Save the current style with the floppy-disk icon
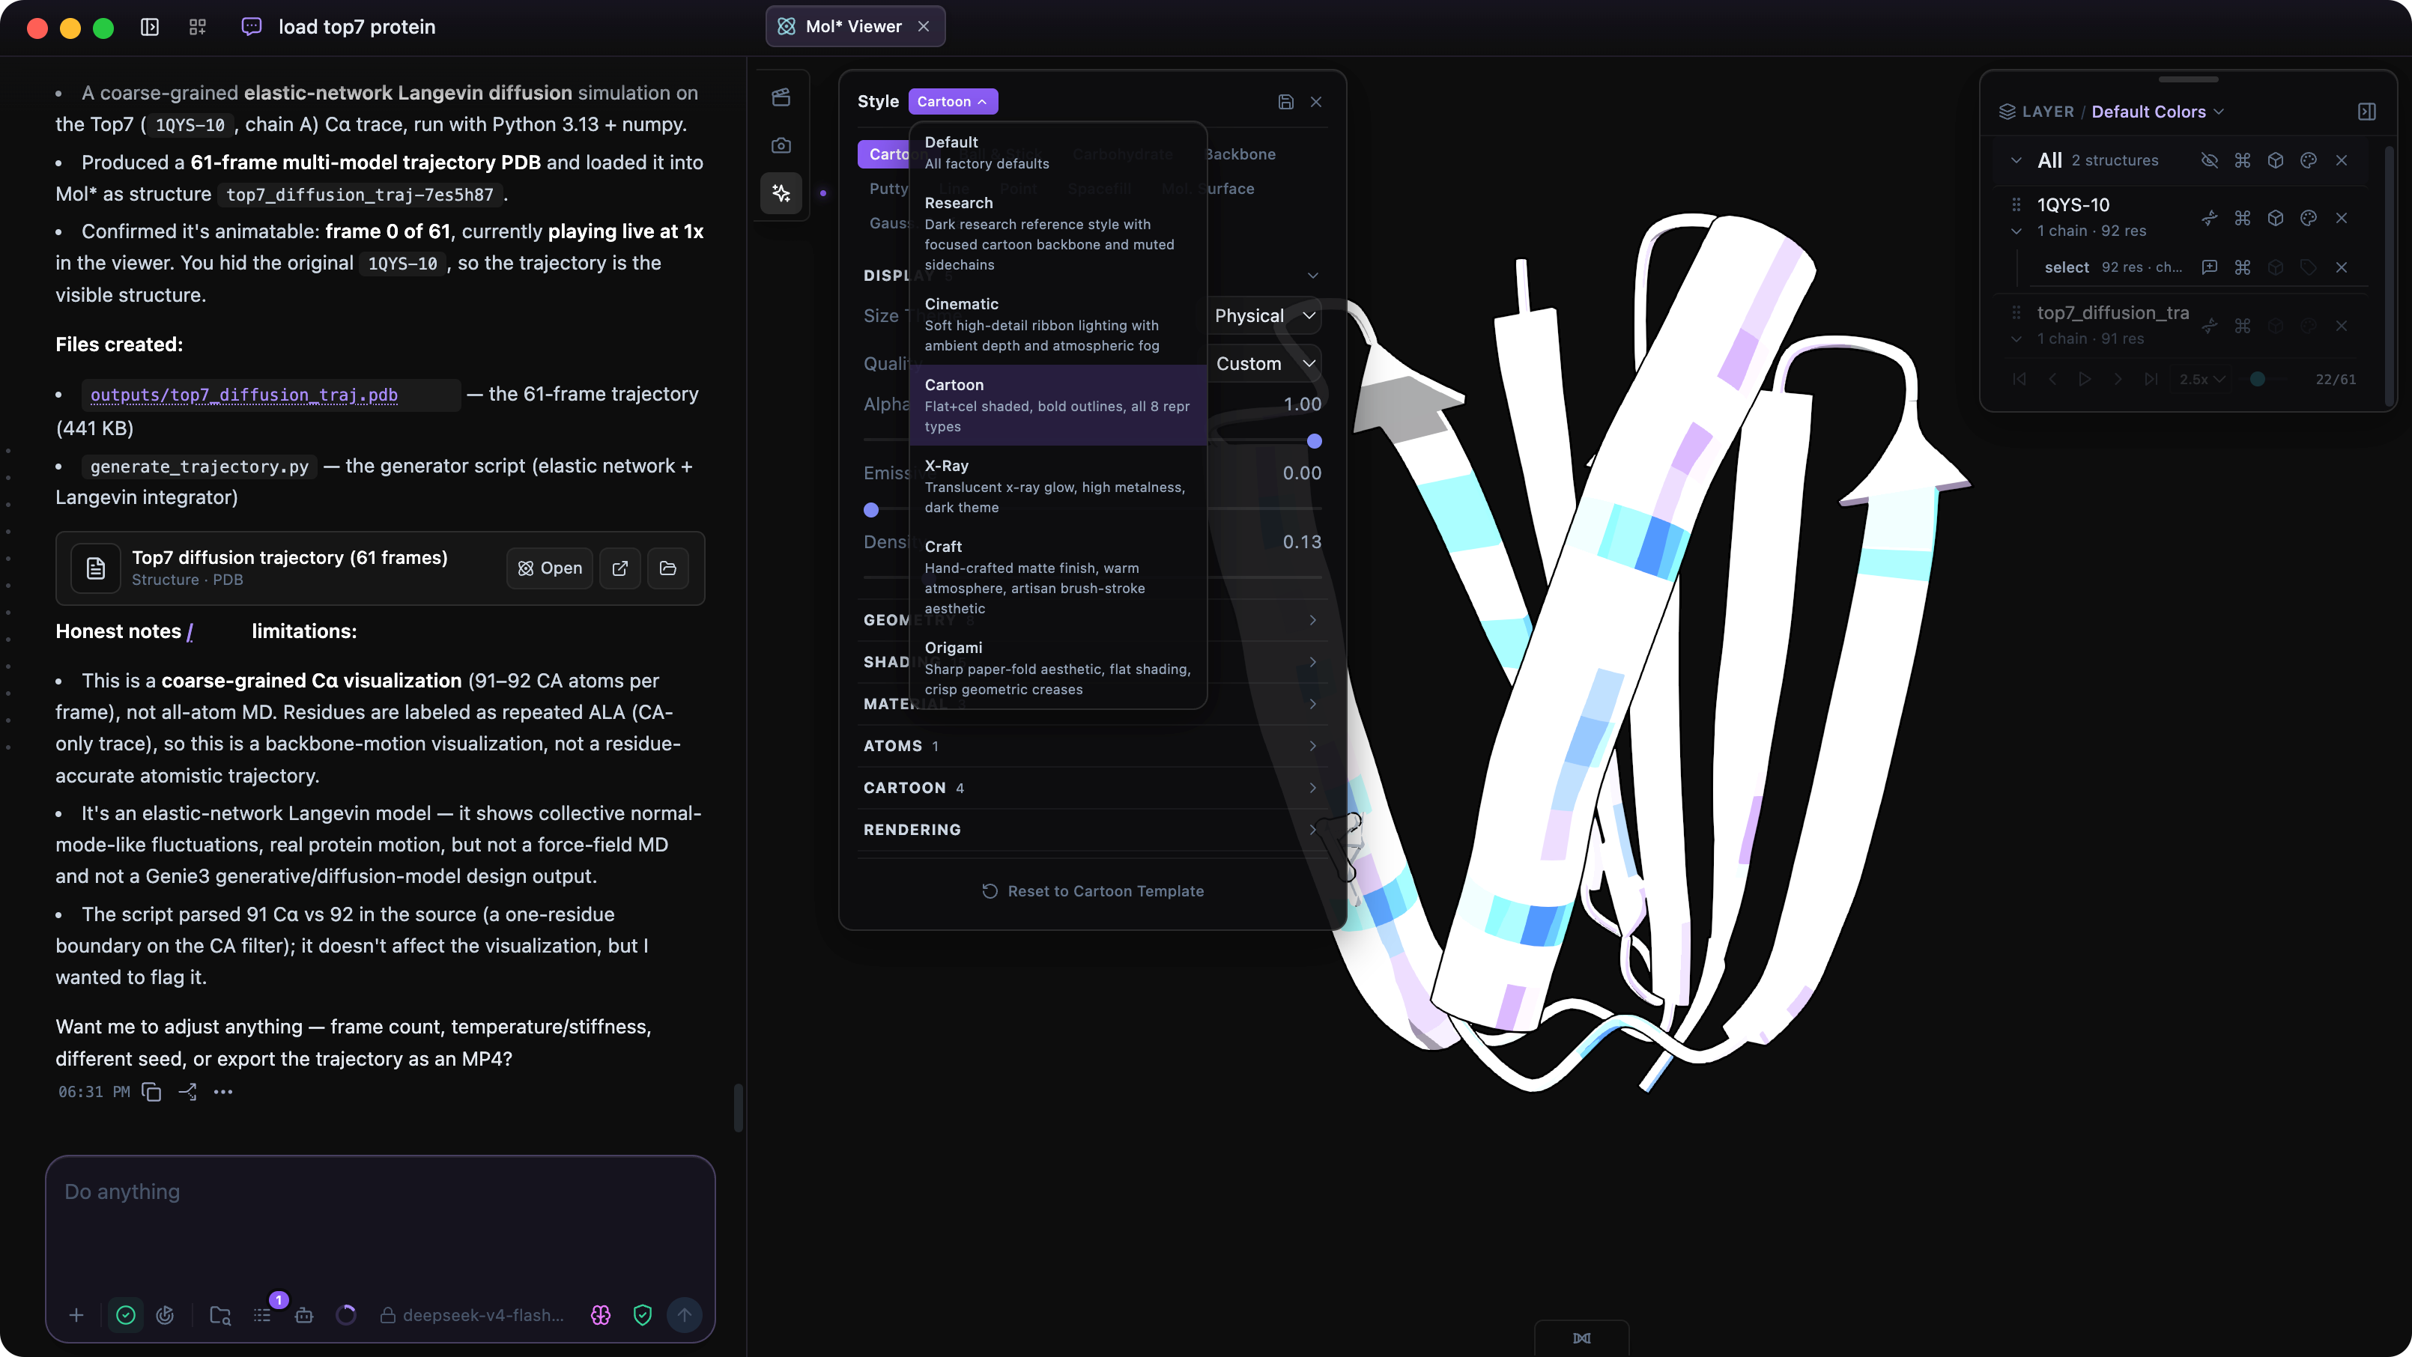This screenshot has width=2412, height=1357. pos(1285,102)
